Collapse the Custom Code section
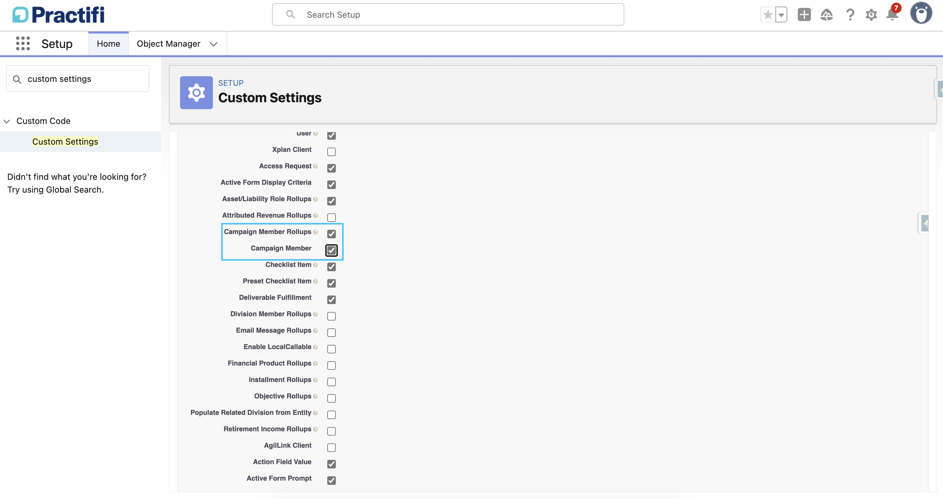943x499 pixels. (7, 121)
